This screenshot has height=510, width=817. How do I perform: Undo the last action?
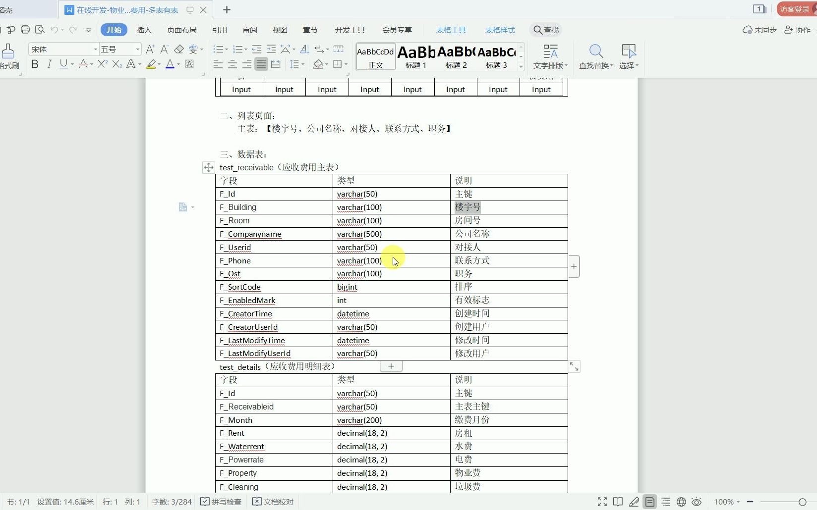54,30
